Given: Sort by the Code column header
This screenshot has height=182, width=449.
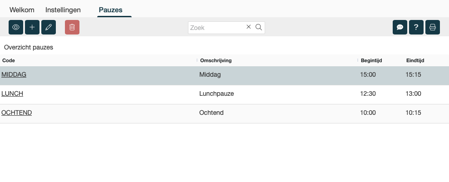Looking at the screenshot, I should coord(9,60).
